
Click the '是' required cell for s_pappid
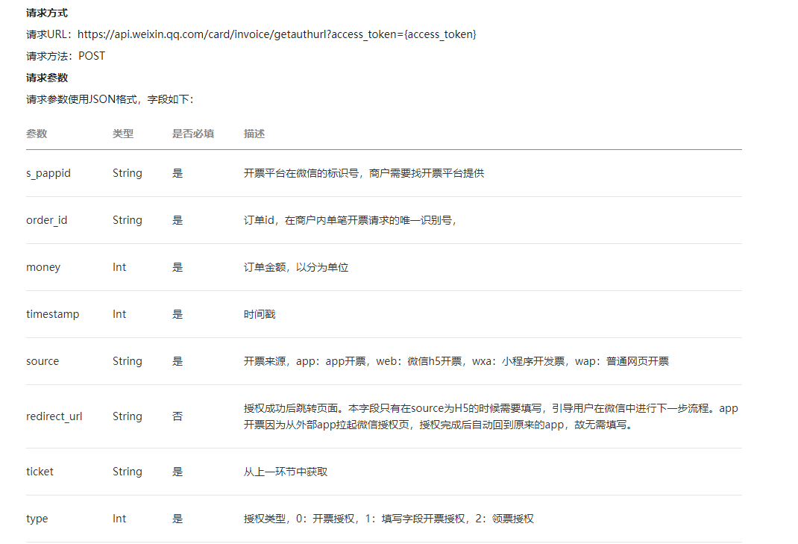click(x=177, y=173)
